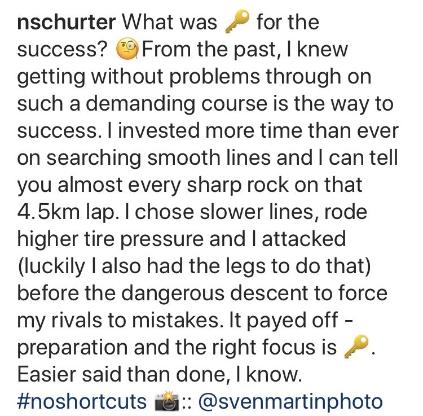423x416 pixels.
Task: Open the nschurter profile username
Action: (x=66, y=23)
